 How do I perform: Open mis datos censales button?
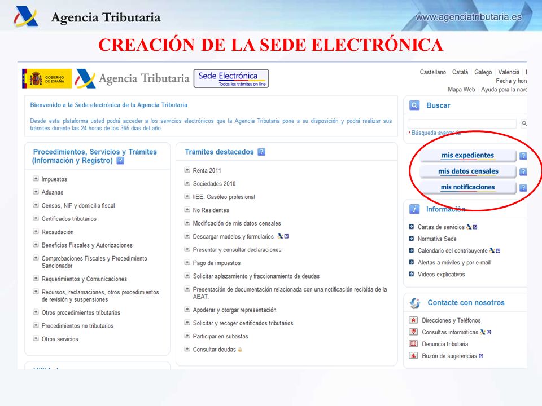pos(467,171)
